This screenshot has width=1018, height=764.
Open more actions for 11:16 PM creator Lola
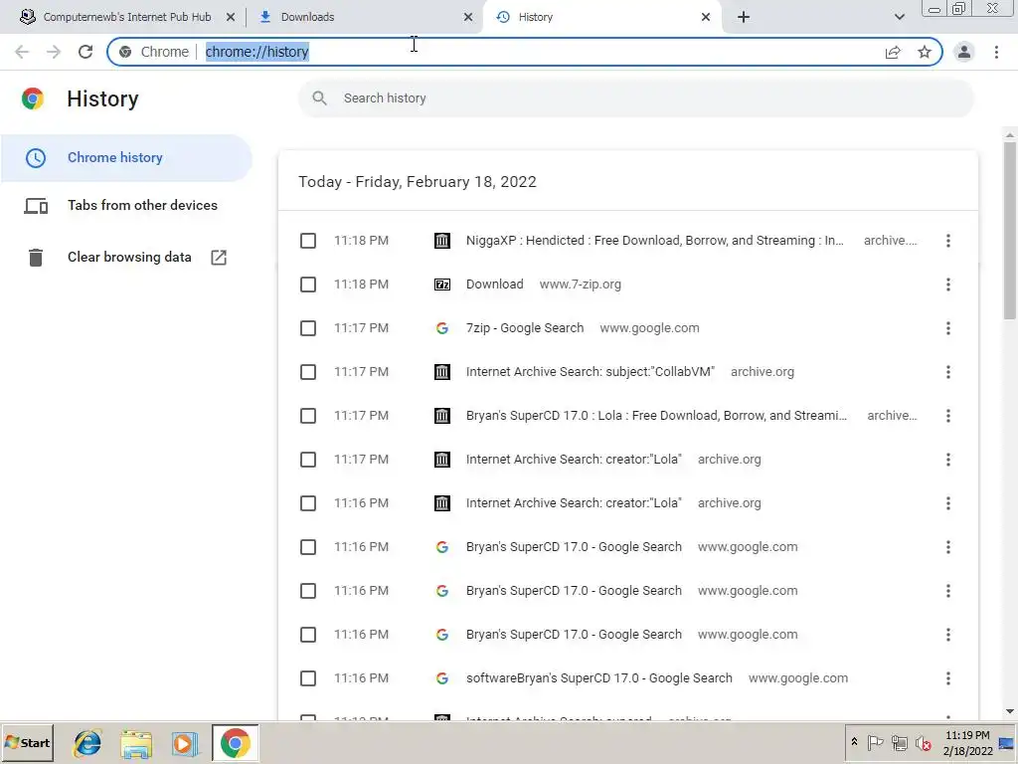(x=947, y=503)
